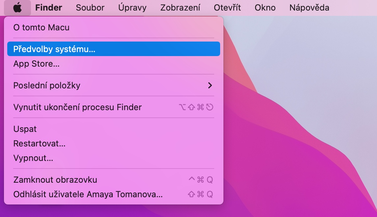
Task: Open the Otevřít menu
Action: click(x=227, y=8)
